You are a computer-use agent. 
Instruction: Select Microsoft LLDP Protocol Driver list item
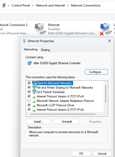56,105
